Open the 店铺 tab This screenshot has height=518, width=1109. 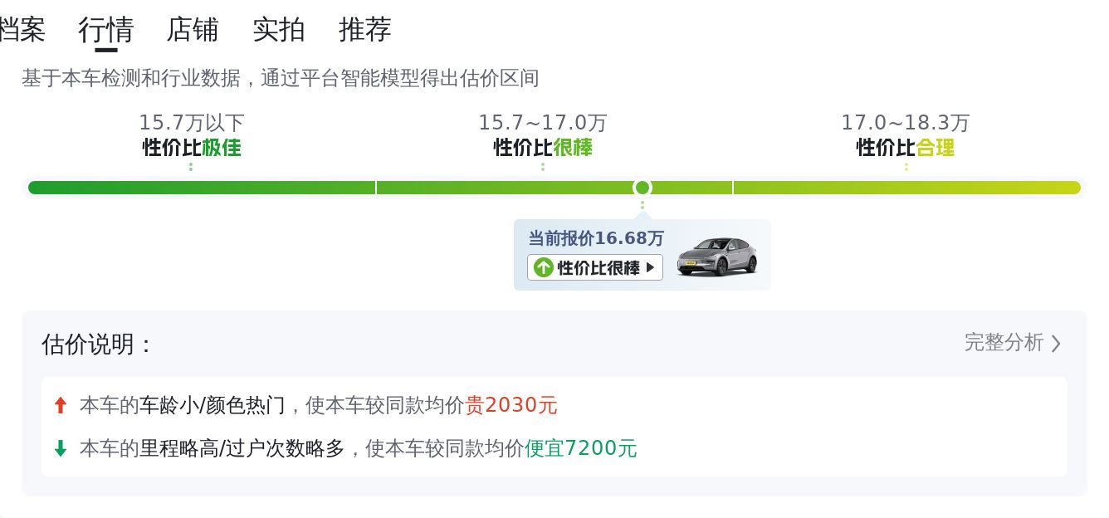tap(193, 30)
